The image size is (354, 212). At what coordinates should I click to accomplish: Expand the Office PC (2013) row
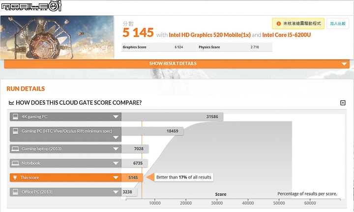(x=116, y=192)
